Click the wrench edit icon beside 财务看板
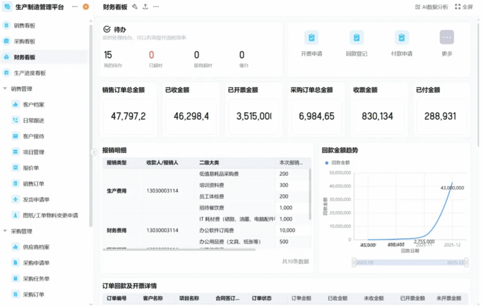The height and width of the screenshot is (306, 484). [135, 7]
